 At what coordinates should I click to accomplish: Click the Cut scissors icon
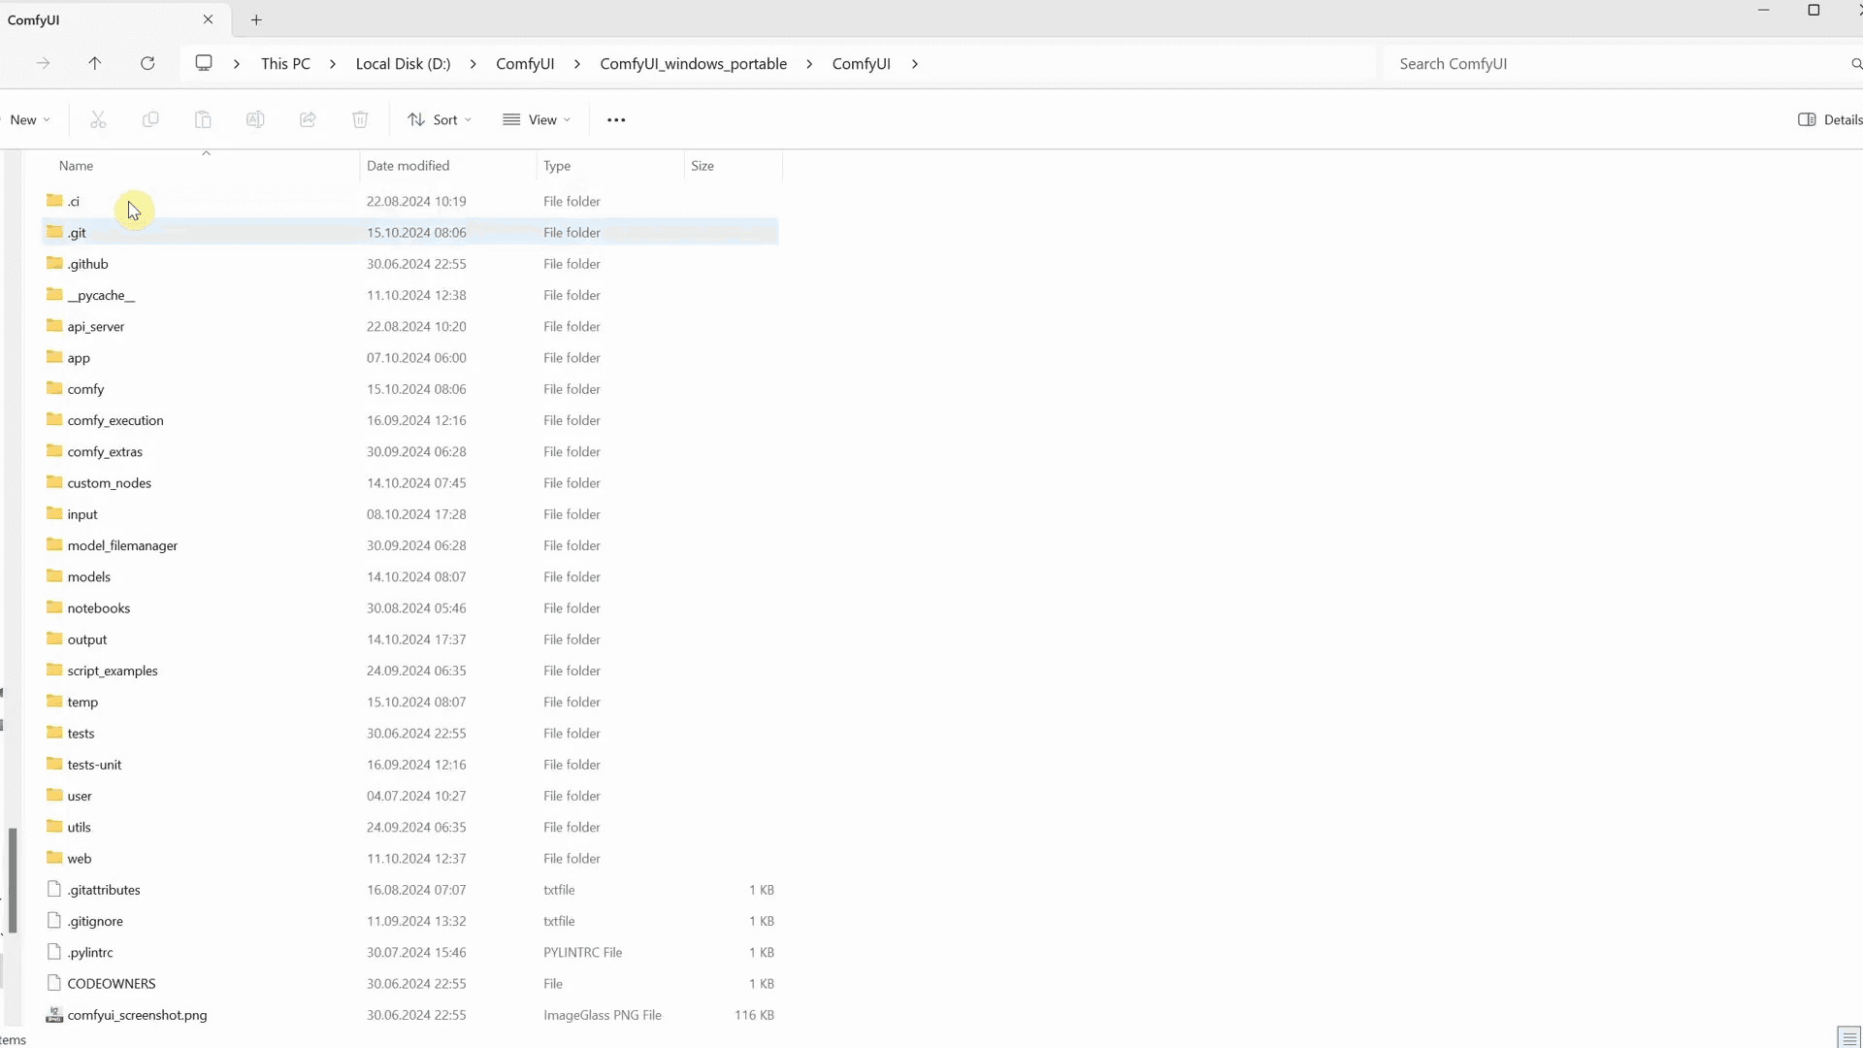pos(98,119)
